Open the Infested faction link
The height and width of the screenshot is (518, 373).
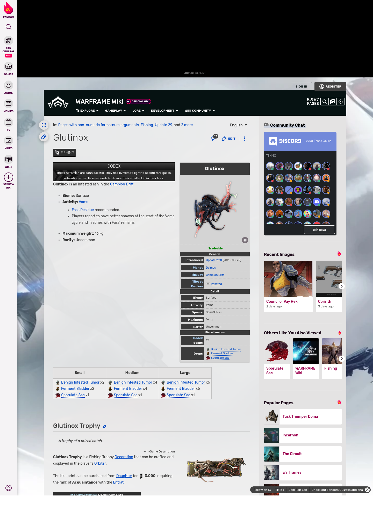point(216,284)
